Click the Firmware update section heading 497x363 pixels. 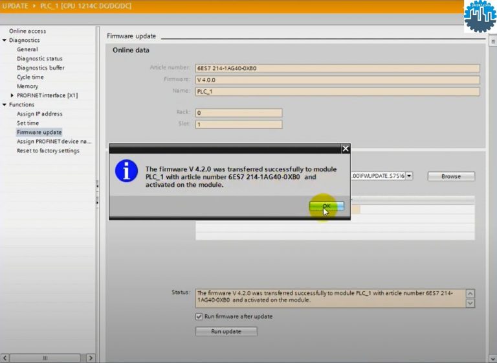coord(131,36)
